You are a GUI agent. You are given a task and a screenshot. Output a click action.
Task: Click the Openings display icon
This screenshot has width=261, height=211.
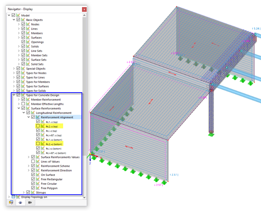pyautogui.click(x=28, y=42)
